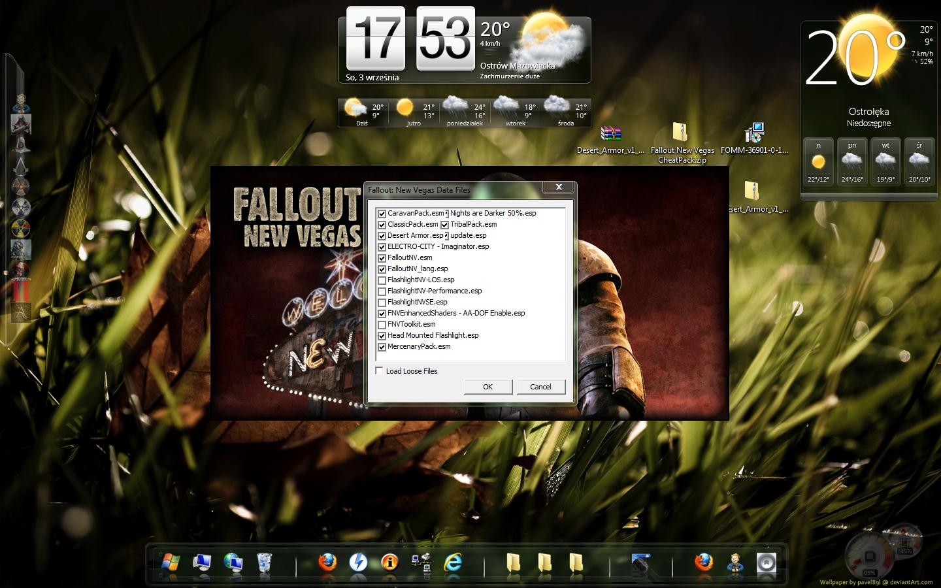Launch the yellow-black radiation symbol icon

point(20,229)
